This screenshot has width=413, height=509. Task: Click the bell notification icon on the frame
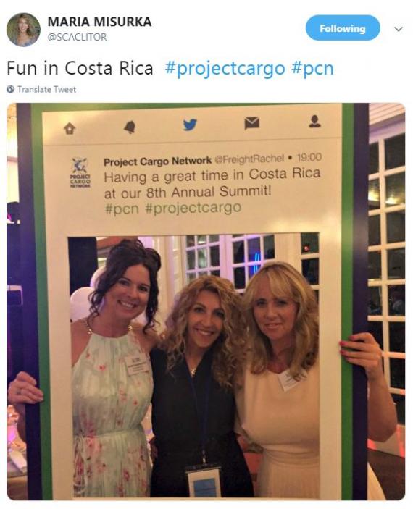pos(130,126)
